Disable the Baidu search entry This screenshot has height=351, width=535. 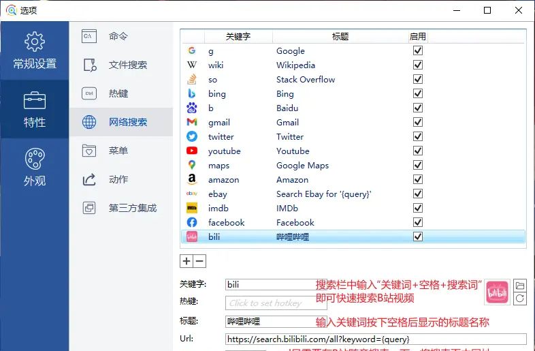tap(418, 108)
